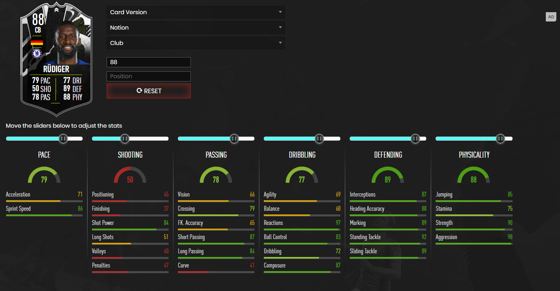560x291 pixels.
Task: Click the Physicality slider handle
Action: (500, 139)
